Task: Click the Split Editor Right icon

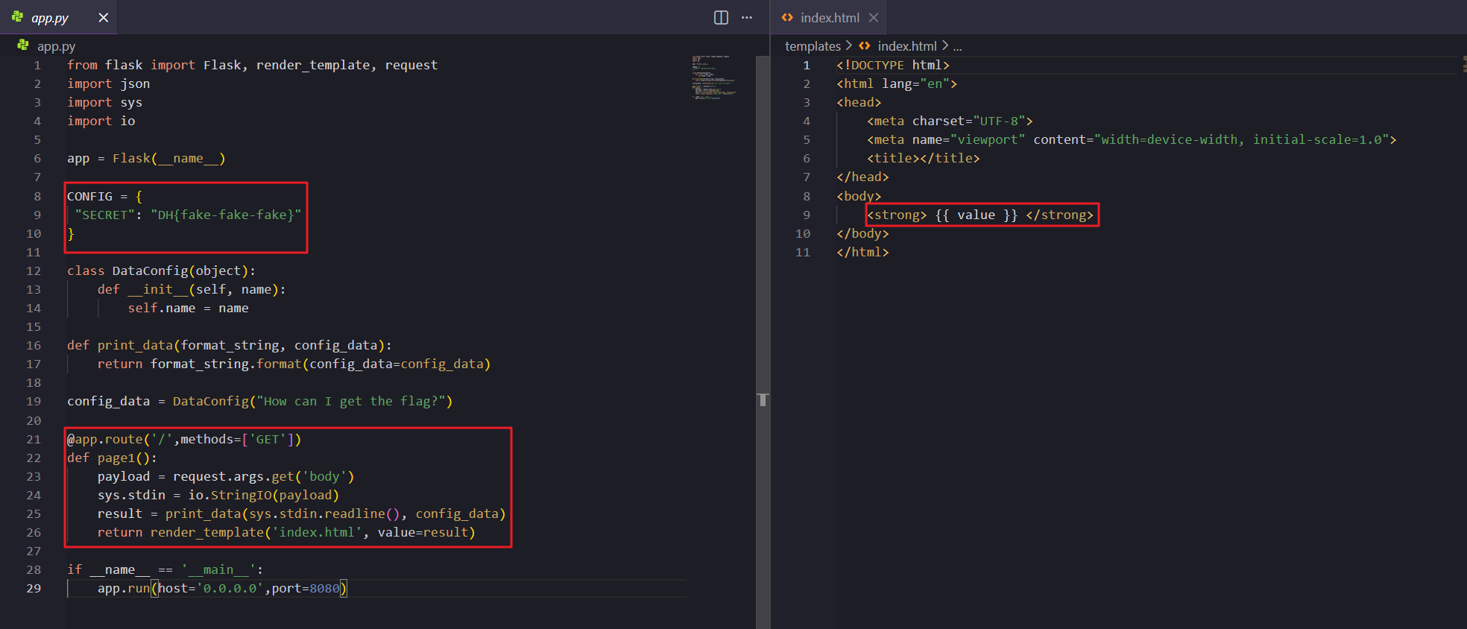Action: click(x=721, y=17)
